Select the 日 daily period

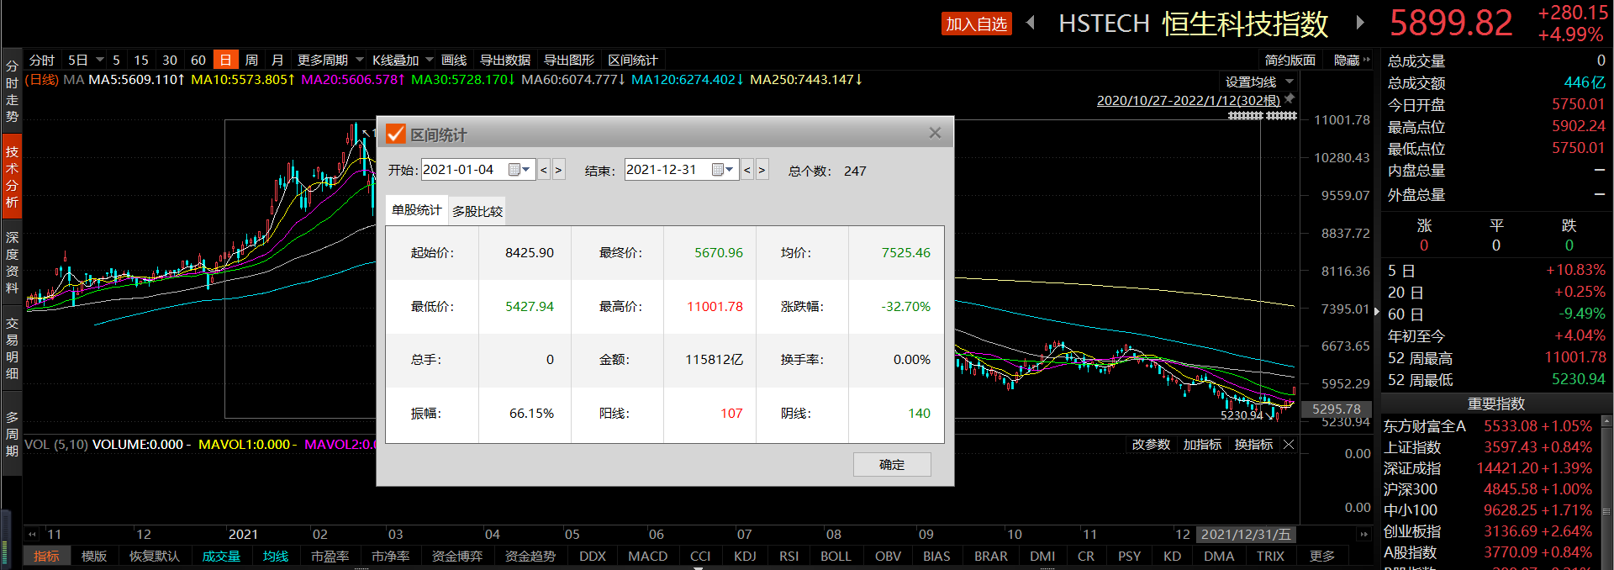(x=225, y=60)
